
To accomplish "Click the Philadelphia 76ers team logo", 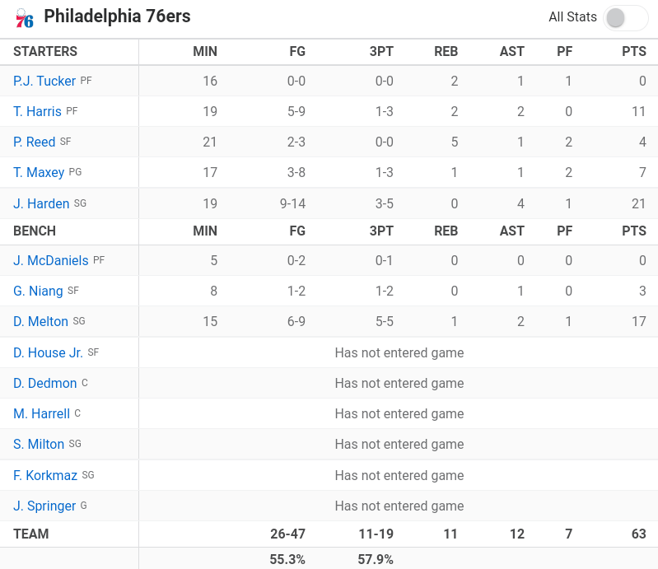I will [25, 18].
